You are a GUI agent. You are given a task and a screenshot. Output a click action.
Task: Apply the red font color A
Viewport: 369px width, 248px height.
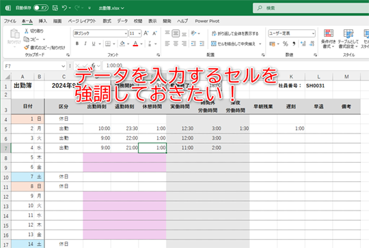tap(135, 44)
